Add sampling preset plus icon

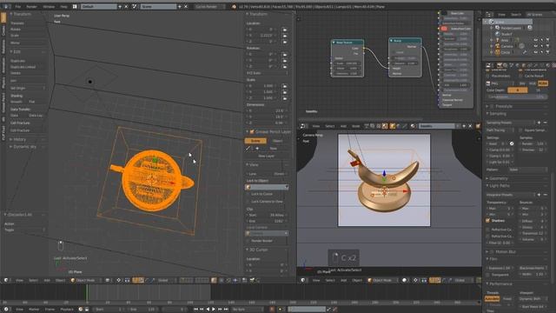click(x=539, y=123)
